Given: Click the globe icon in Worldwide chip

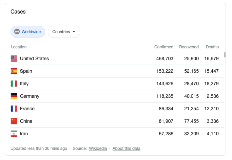Looking at the screenshot, I should (x=17, y=31).
